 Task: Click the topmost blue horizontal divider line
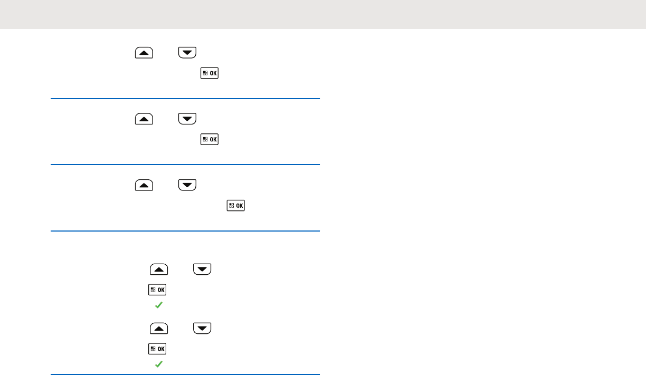pyautogui.click(x=185, y=98)
